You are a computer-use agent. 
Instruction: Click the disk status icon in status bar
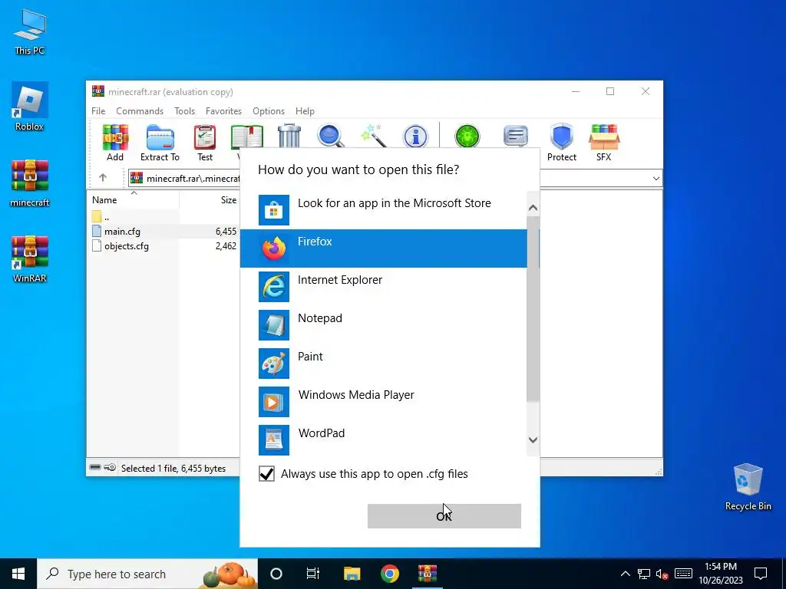coord(95,468)
